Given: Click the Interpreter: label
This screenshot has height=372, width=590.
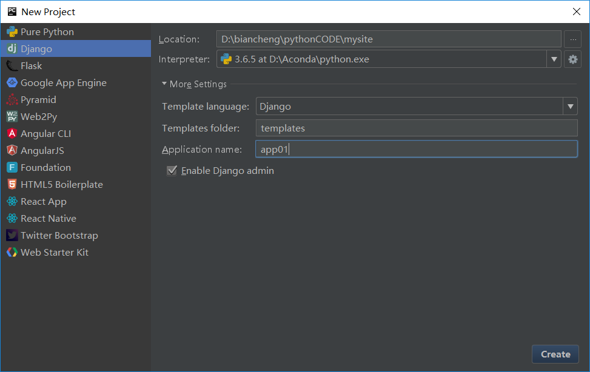Looking at the screenshot, I should pos(184,59).
